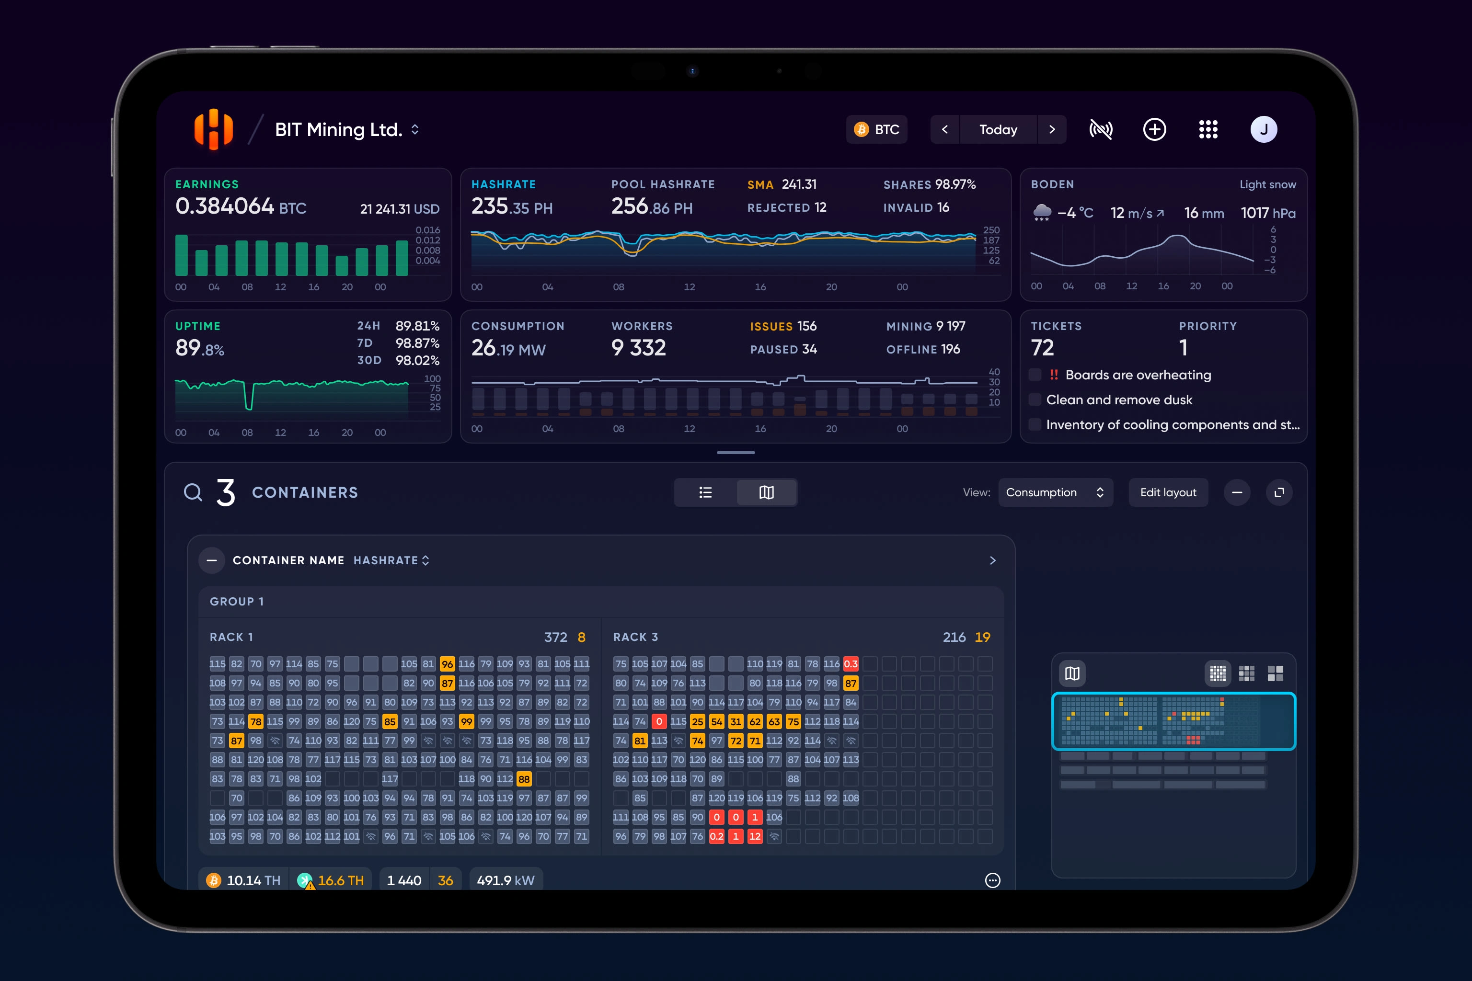The width and height of the screenshot is (1472, 981).
Task: Check the Clean and remove dusk ticket
Action: click(x=1035, y=400)
